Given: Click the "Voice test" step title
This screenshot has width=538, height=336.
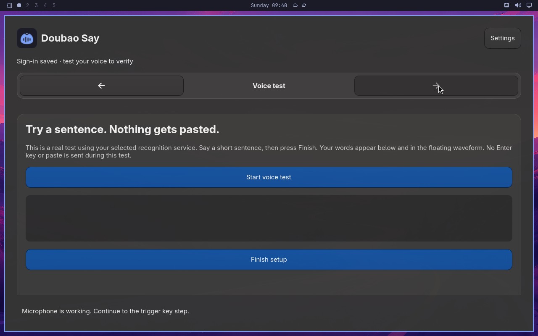Looking at the screenshot, I should click(269, 86).
